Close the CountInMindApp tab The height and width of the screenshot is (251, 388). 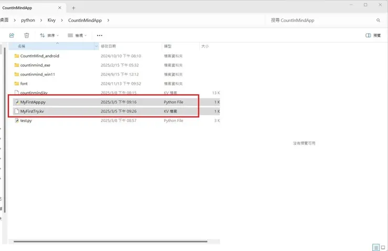click(x=60, y=8)
